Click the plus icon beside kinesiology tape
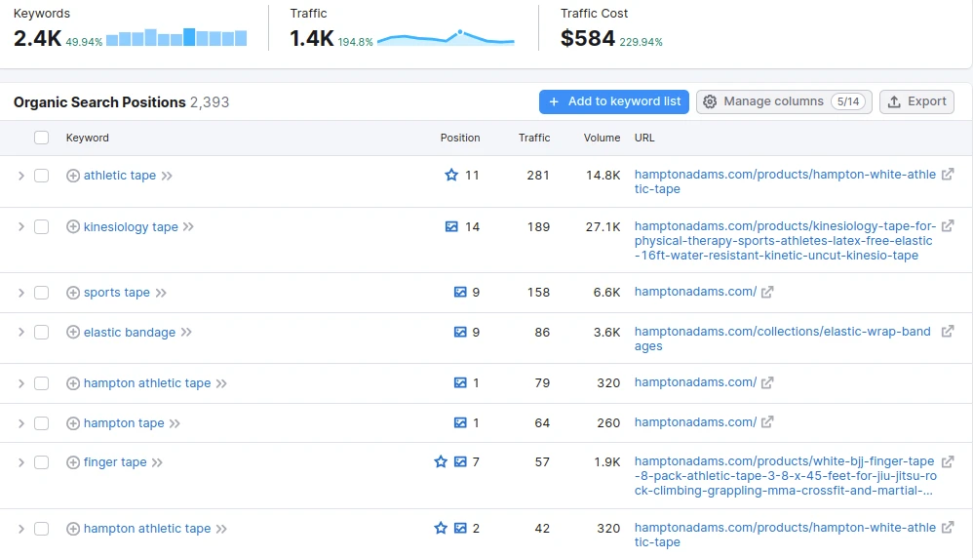Viewport: 973px width, 558px height. (72, 227)
